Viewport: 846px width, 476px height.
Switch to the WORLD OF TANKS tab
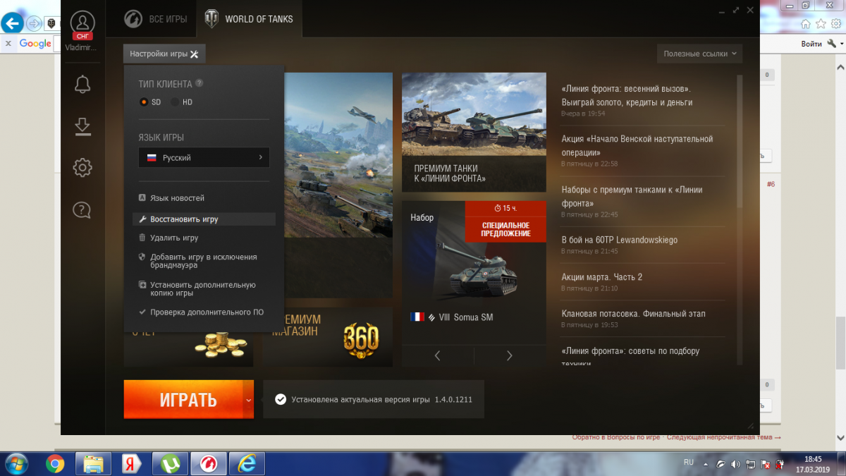[249, 19]
